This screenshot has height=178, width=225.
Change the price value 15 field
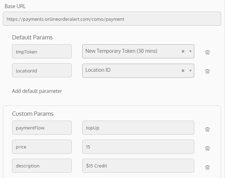coord(138,147)
